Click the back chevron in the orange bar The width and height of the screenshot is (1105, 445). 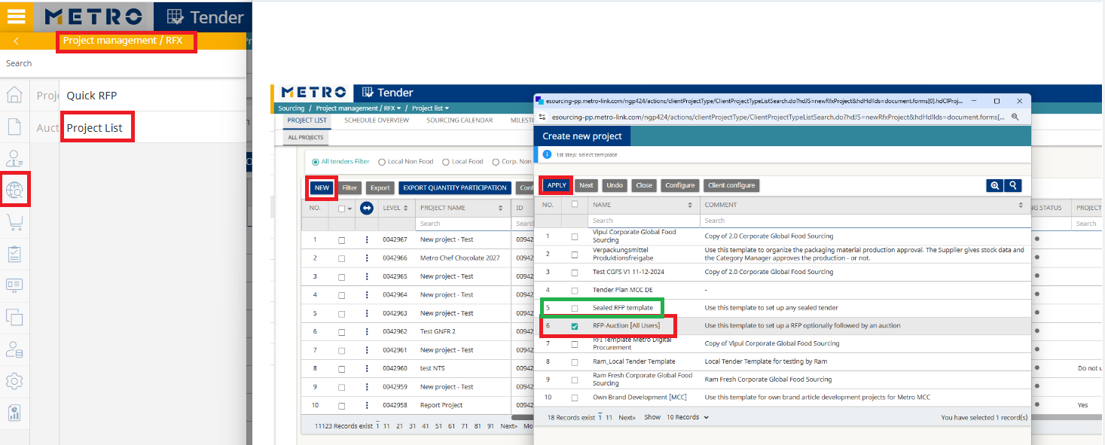[x=16, y=41]
